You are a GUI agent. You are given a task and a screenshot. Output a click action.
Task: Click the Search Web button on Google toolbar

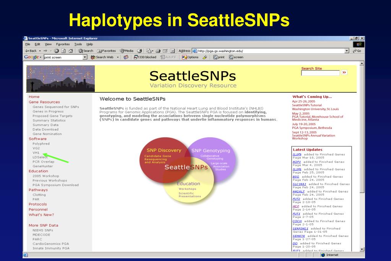tap(102, 57)
